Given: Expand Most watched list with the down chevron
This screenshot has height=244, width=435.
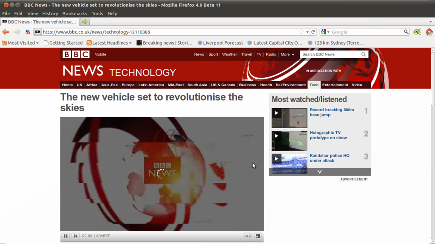Looking at the screenshot, I should tap(320, 172).
